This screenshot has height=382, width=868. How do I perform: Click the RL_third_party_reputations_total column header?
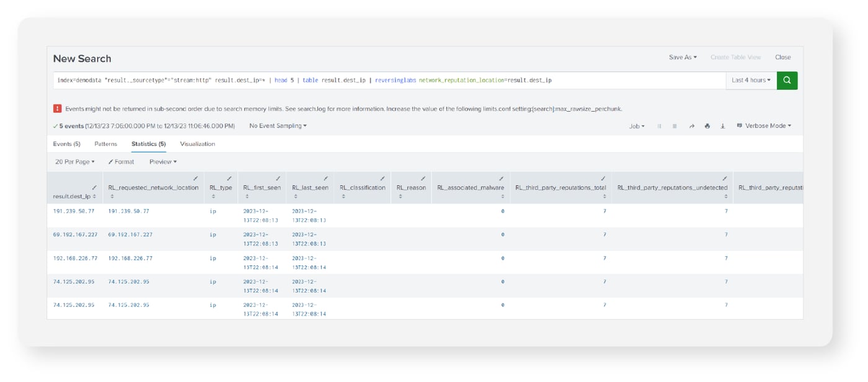(x=560, y=187)
